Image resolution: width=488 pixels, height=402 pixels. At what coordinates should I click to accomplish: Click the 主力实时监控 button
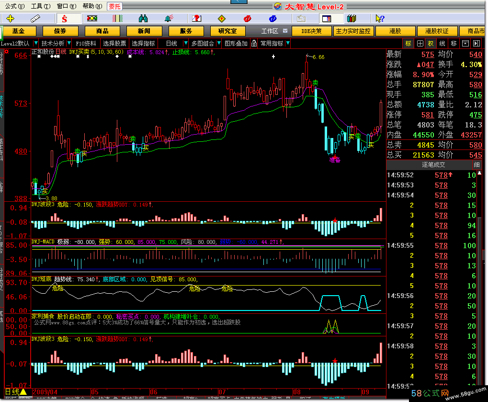(x=353, y=31)
